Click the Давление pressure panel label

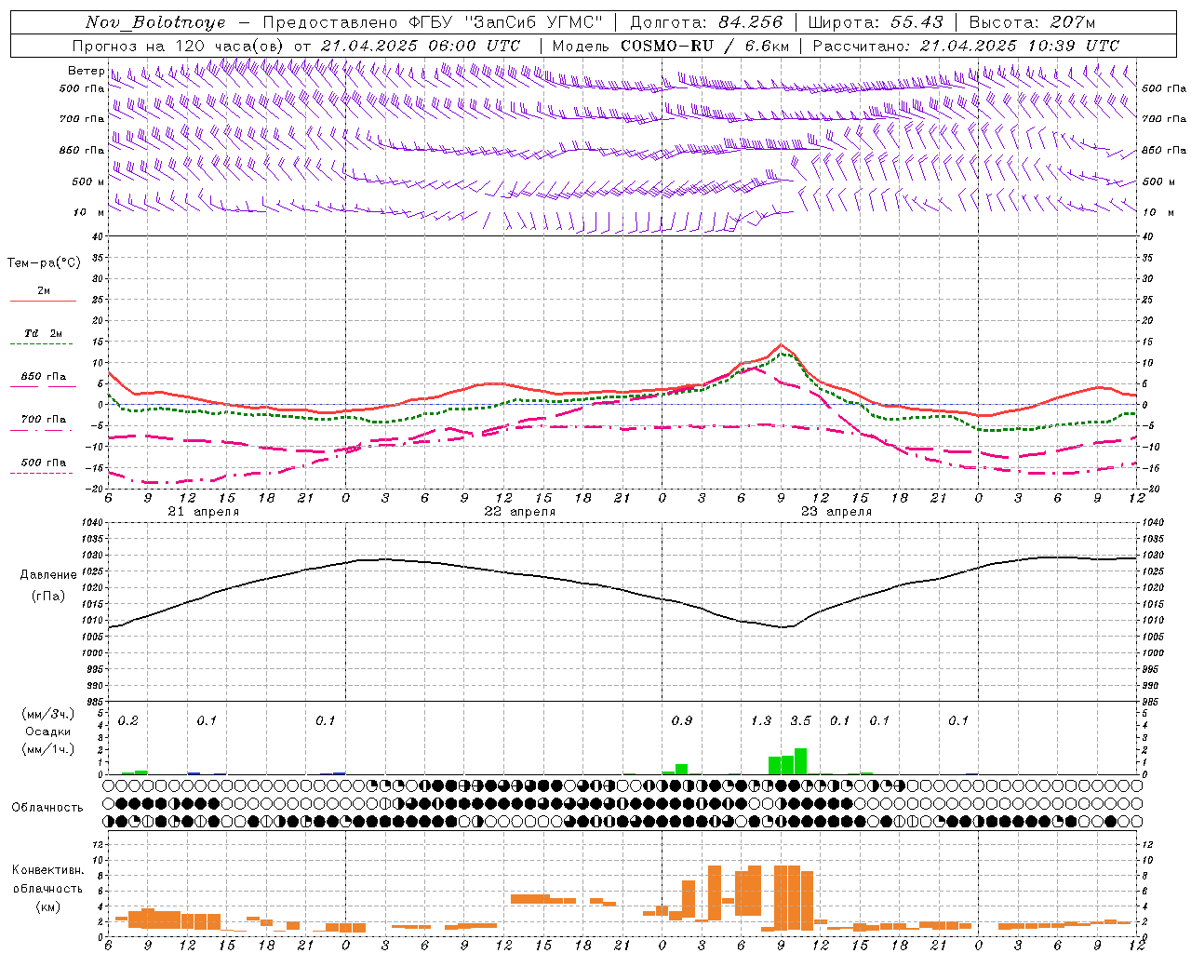pos(48,575)
